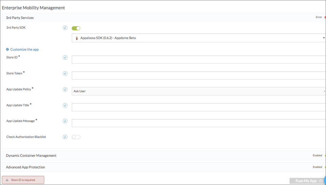The image size is (326, 185).
Task: Focus the App Update Title input field
Action: click(x=199, y=107)
